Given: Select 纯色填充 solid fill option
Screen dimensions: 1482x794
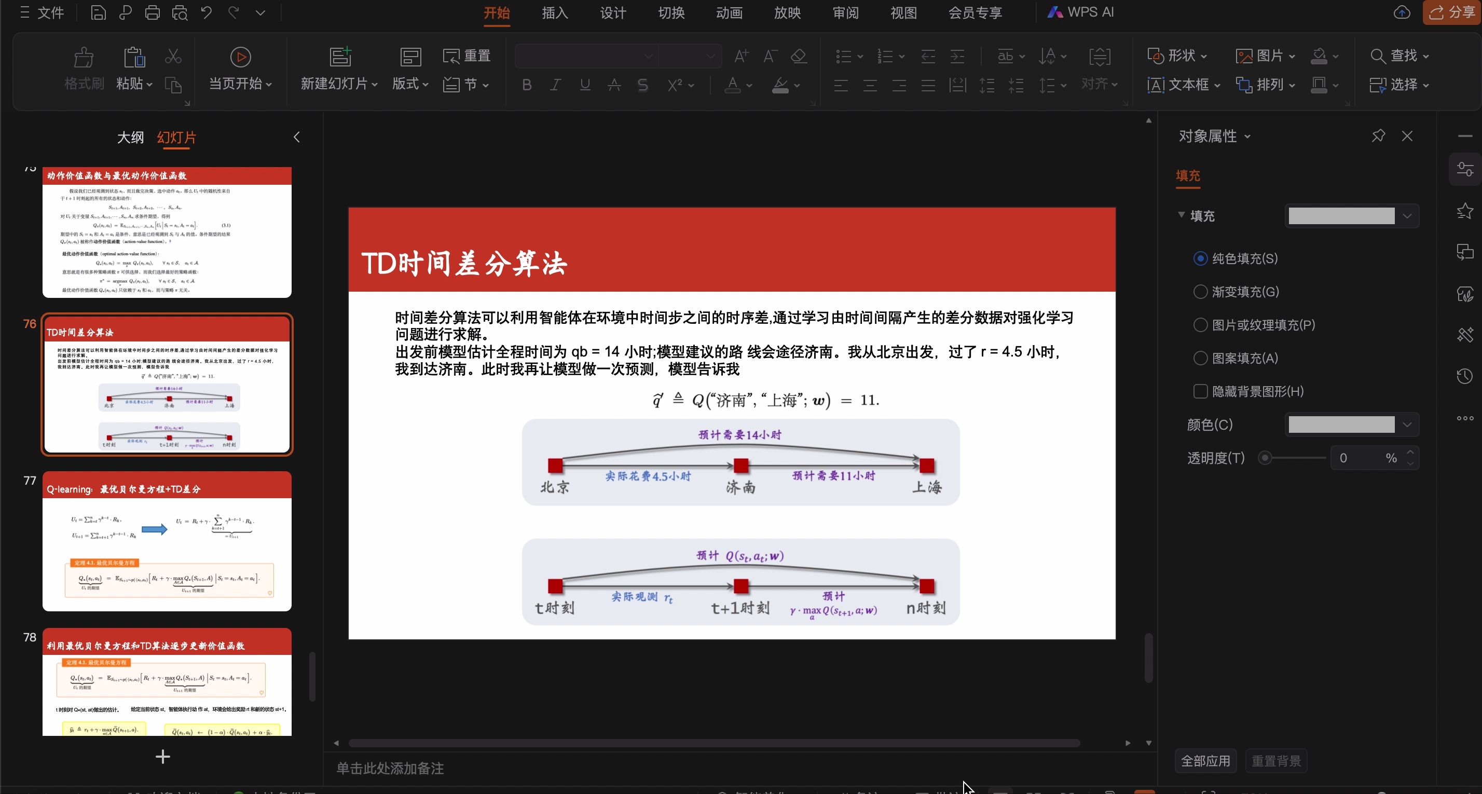Looking at the screenshot, I should point(1201,258).
